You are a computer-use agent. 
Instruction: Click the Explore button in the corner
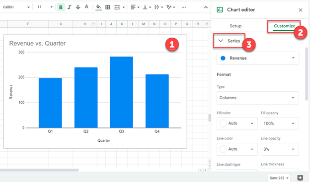pyautogui.click(x=300, y=178)
